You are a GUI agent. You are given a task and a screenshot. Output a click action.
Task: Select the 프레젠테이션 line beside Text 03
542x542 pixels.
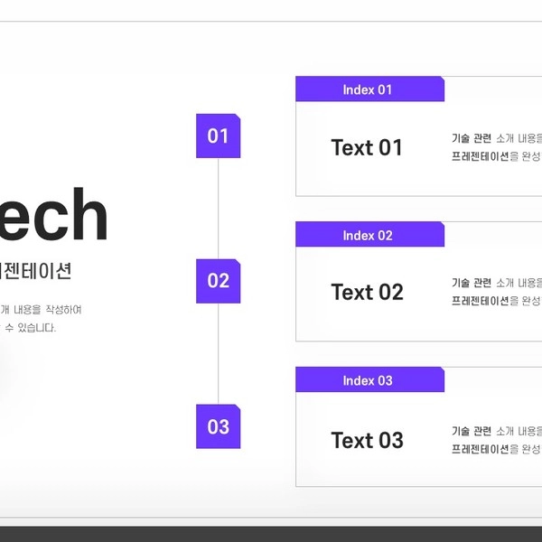click(496, 449)
